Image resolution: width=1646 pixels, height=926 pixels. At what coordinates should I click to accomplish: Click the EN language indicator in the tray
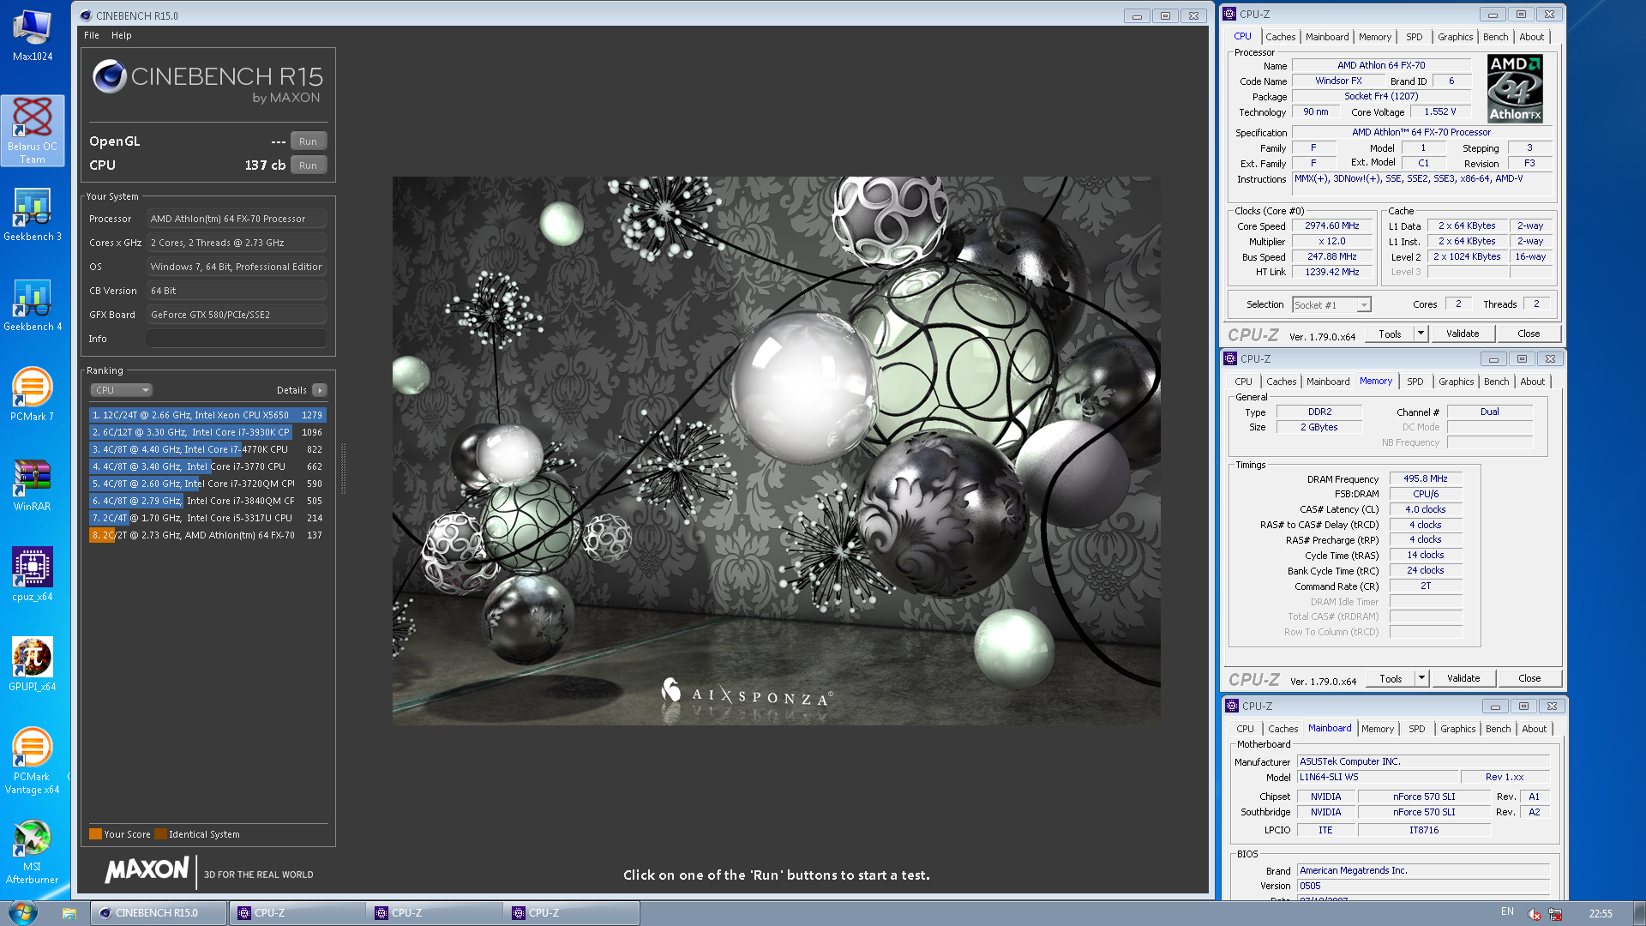(x=1507, y=911)
